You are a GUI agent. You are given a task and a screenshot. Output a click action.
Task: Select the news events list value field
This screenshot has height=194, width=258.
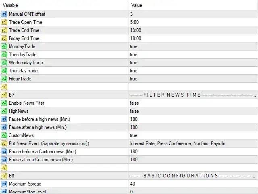pyautogui.click(x=193, y=143)
